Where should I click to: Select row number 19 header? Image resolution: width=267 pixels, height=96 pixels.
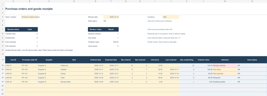[x=3, y=82]
